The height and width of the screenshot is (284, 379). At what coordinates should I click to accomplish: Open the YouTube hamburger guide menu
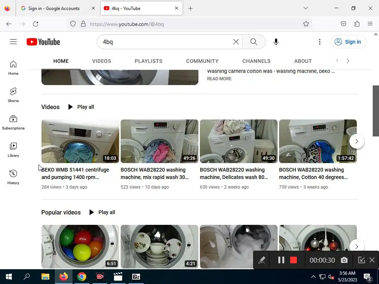coord(13,42)
